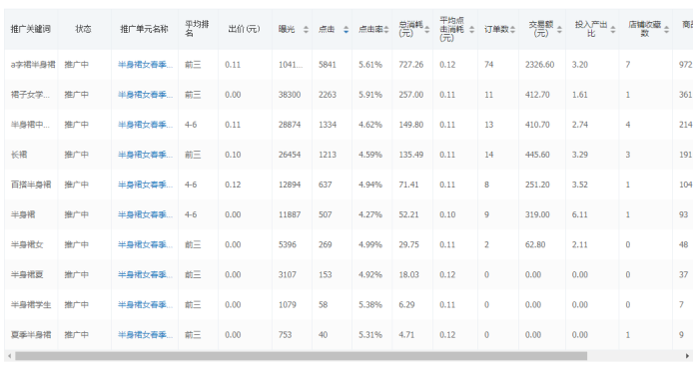Sort table by 点击 column
The height and width of the screenshot is (369, 699).
point(346,29)
